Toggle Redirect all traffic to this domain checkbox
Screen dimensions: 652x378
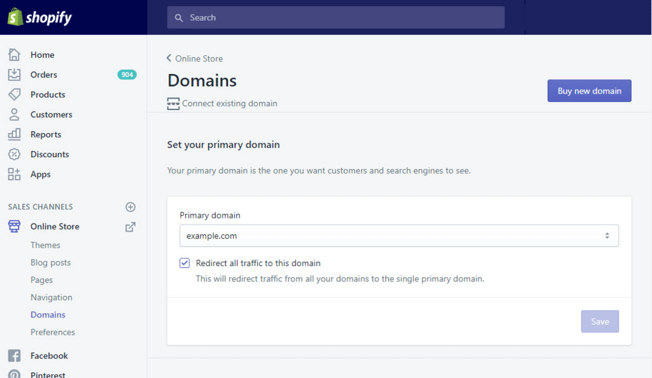pyautogui.click(x=185, y=263)
